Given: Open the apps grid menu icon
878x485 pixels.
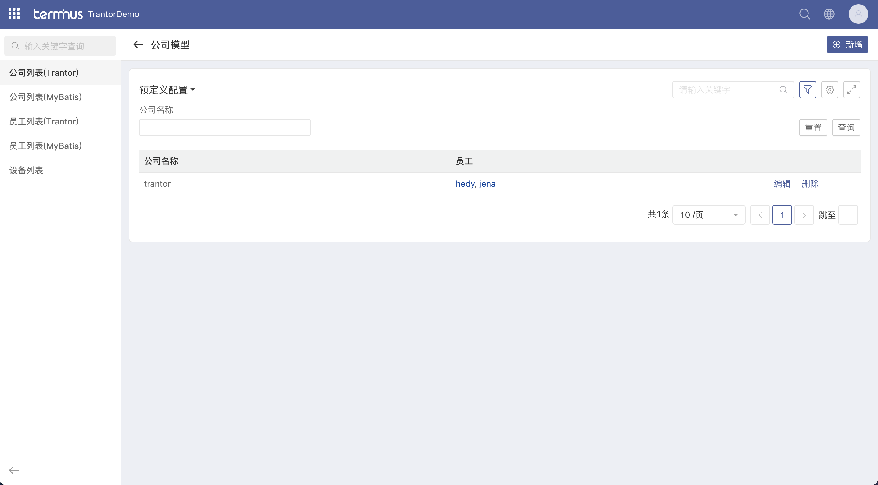Looking at the screenshot, I should click(14, 14).
